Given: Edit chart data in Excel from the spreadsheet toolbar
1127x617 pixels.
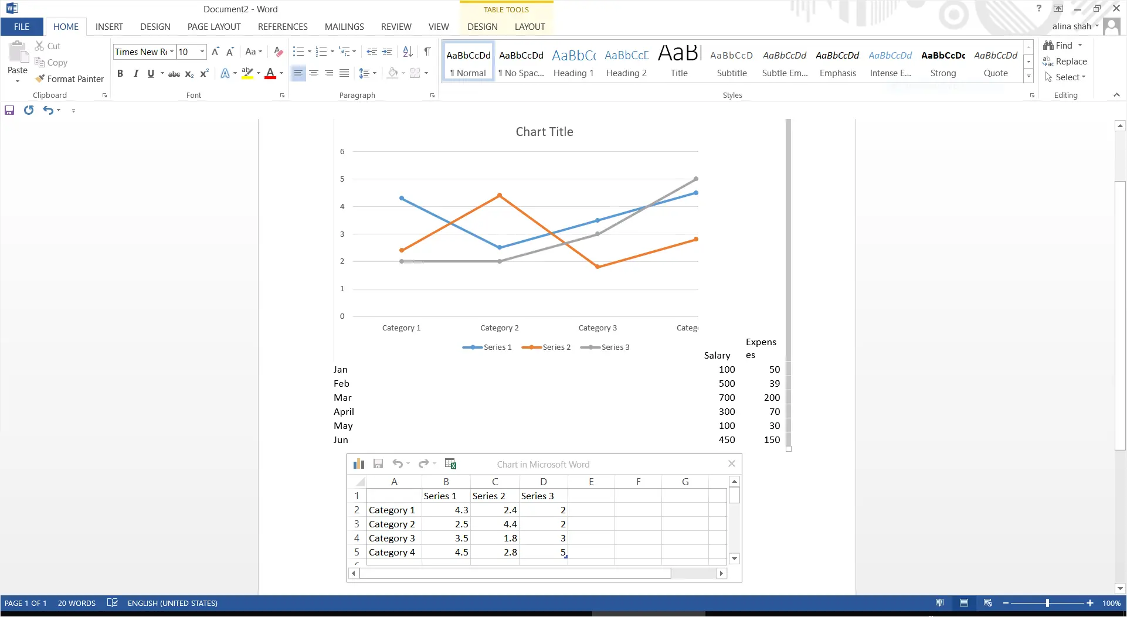Looking at the screenshot, I should (x=451, y=463).
